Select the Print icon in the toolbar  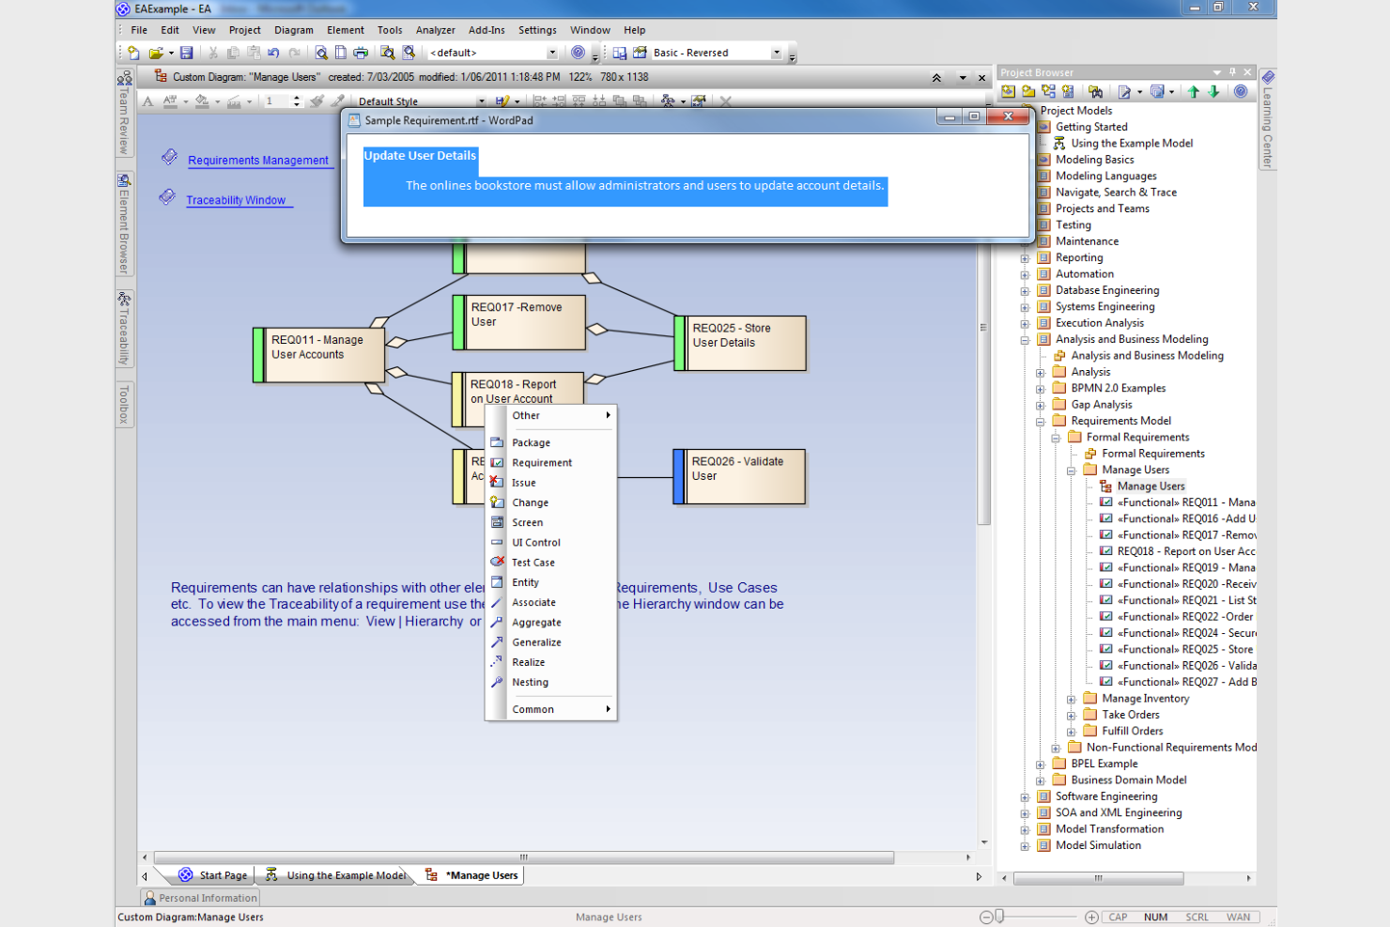coord(361,53)
